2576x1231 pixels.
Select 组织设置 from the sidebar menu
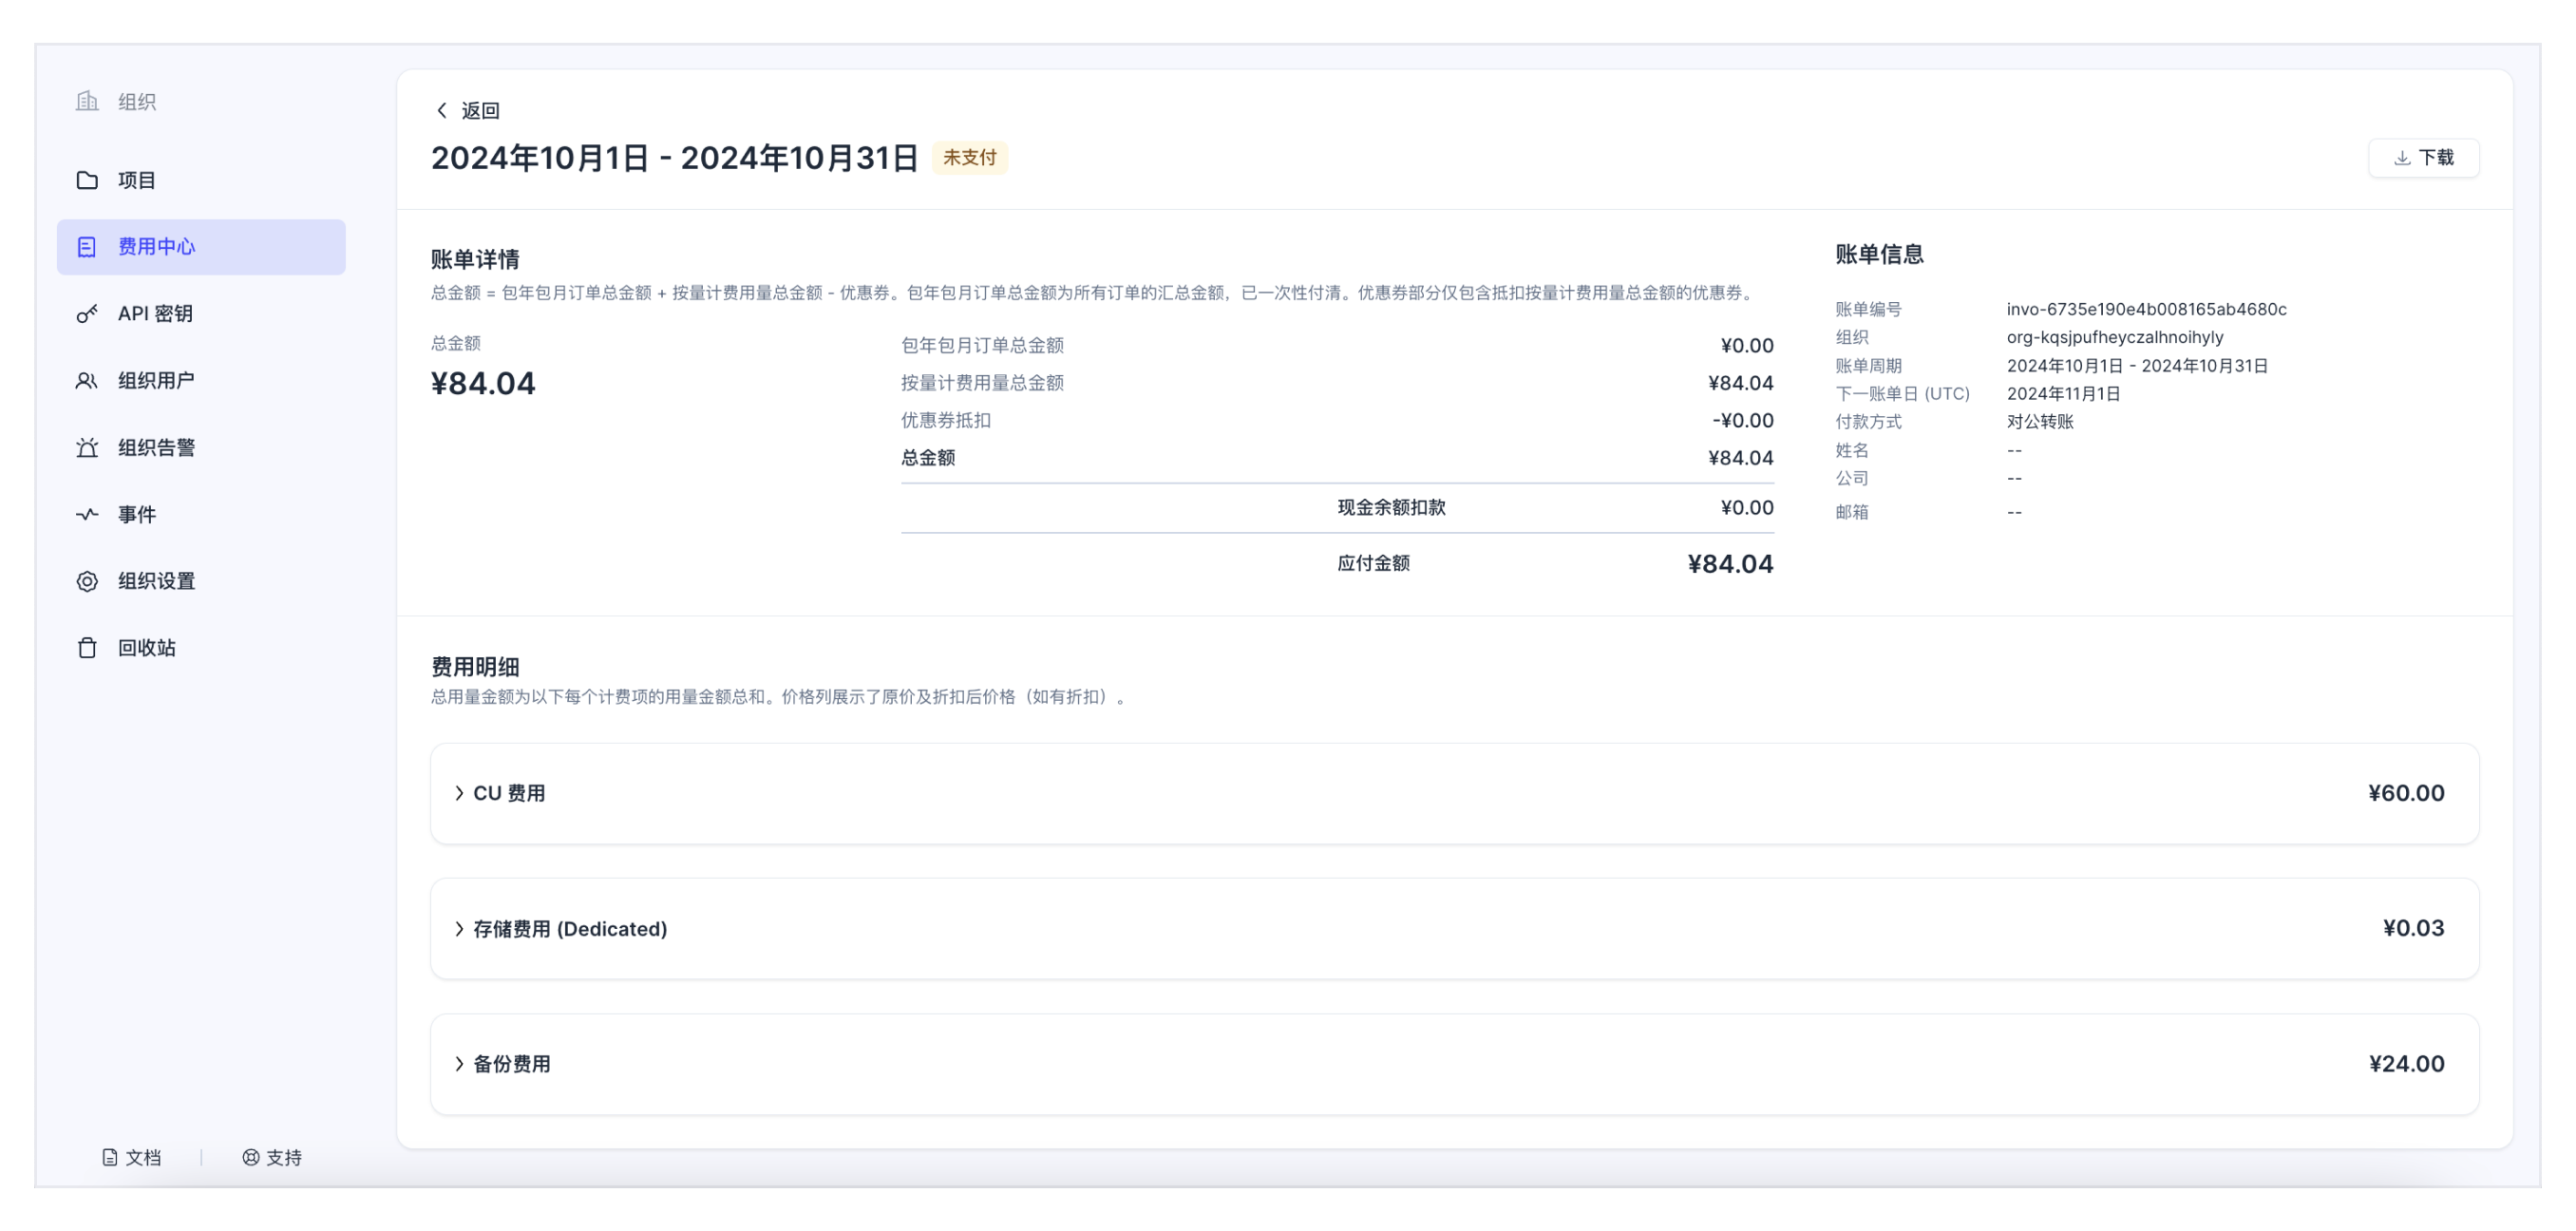[x=155, y=581]
